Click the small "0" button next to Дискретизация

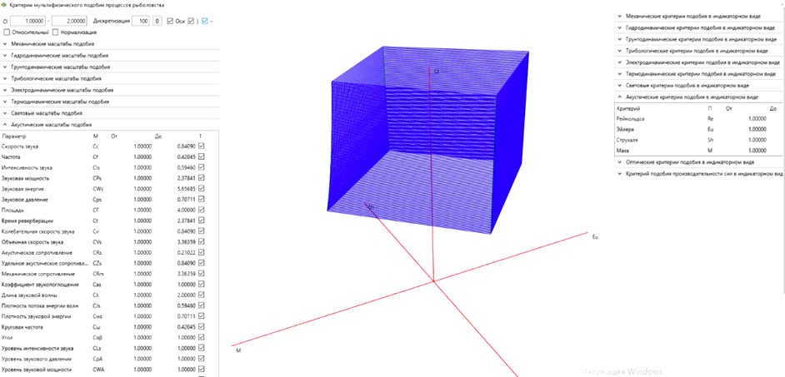[x=157, y=20]
